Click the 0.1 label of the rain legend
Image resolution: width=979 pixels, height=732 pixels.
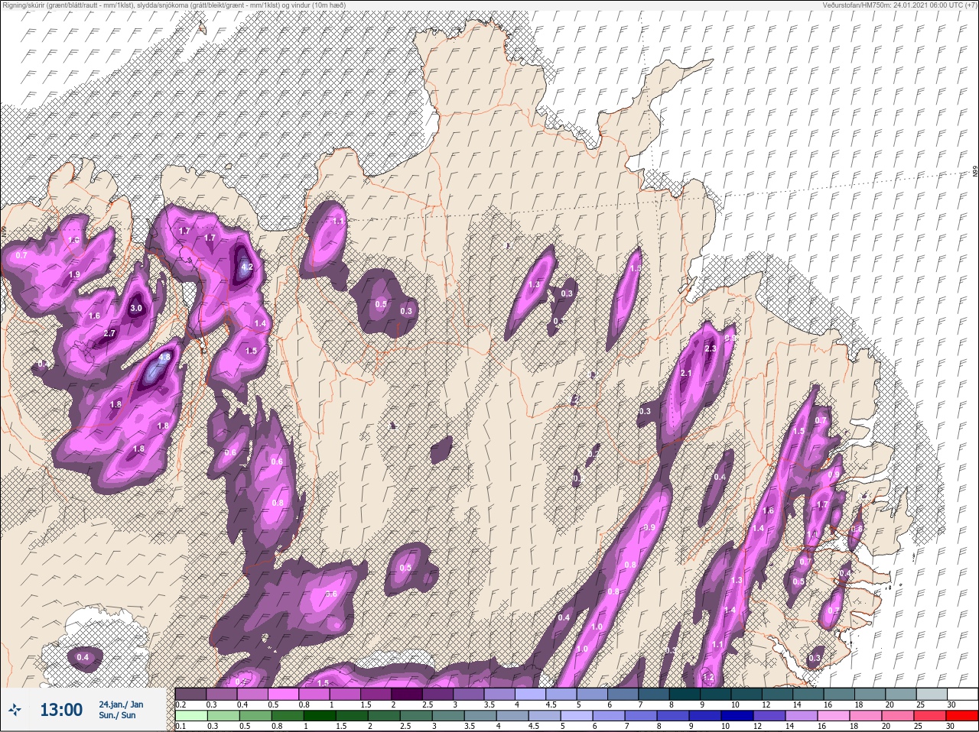[181, 727]
